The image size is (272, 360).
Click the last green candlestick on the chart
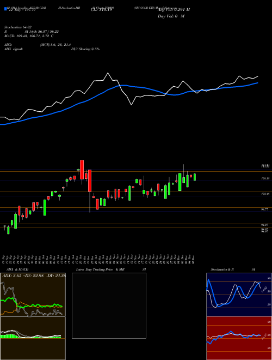click(195, 177)
